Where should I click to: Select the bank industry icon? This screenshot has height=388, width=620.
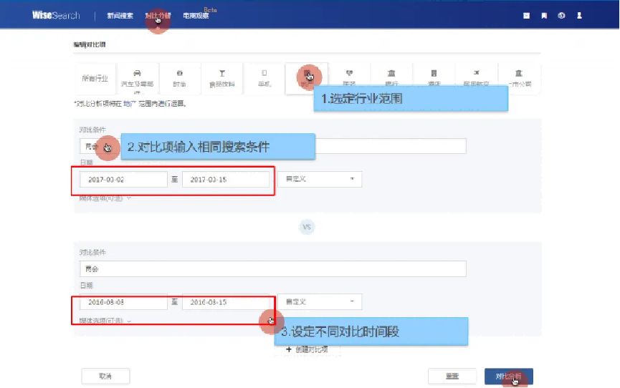click(391, 74)
